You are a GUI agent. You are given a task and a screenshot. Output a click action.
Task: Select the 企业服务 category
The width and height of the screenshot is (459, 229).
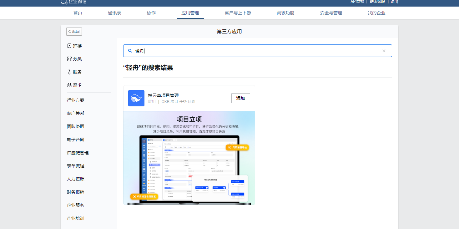click(76, 205)
